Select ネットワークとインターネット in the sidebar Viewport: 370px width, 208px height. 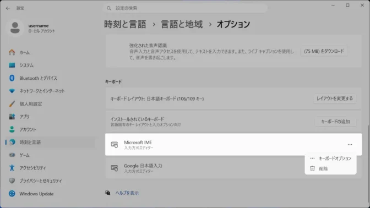tap(50, 91)
